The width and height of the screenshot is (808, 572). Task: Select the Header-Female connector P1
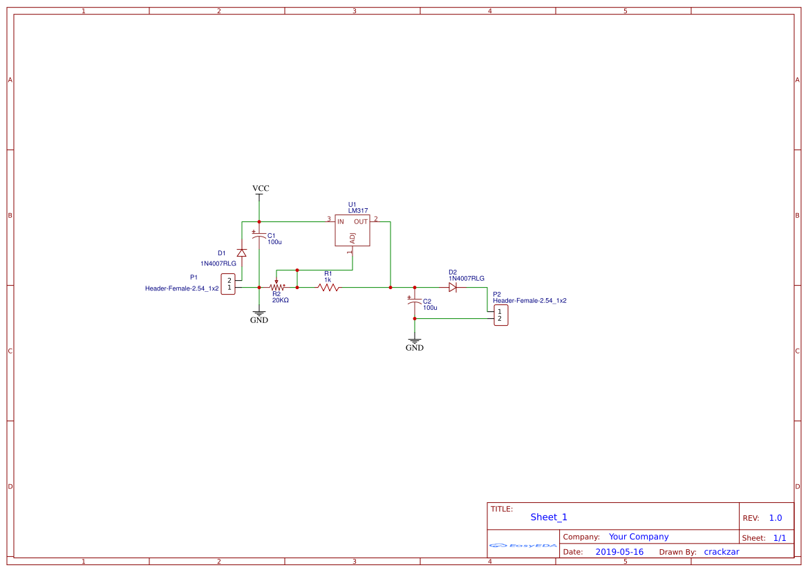[228, 283]
